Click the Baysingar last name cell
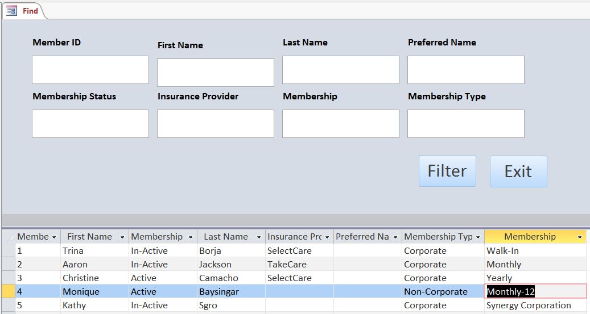590x314 pixels. [x=231, y=291]
